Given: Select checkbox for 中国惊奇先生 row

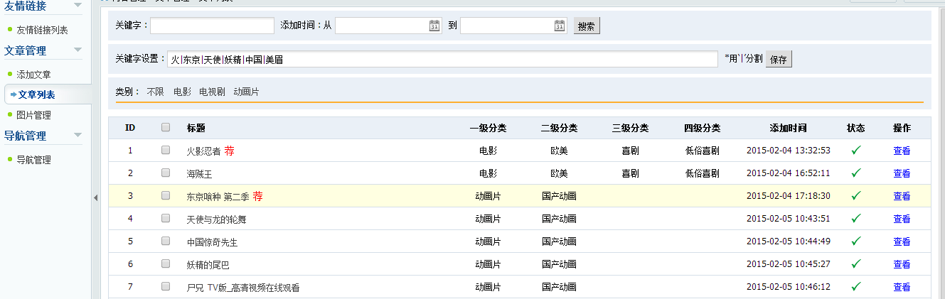Looking at the screenshot, I should 166,241.
